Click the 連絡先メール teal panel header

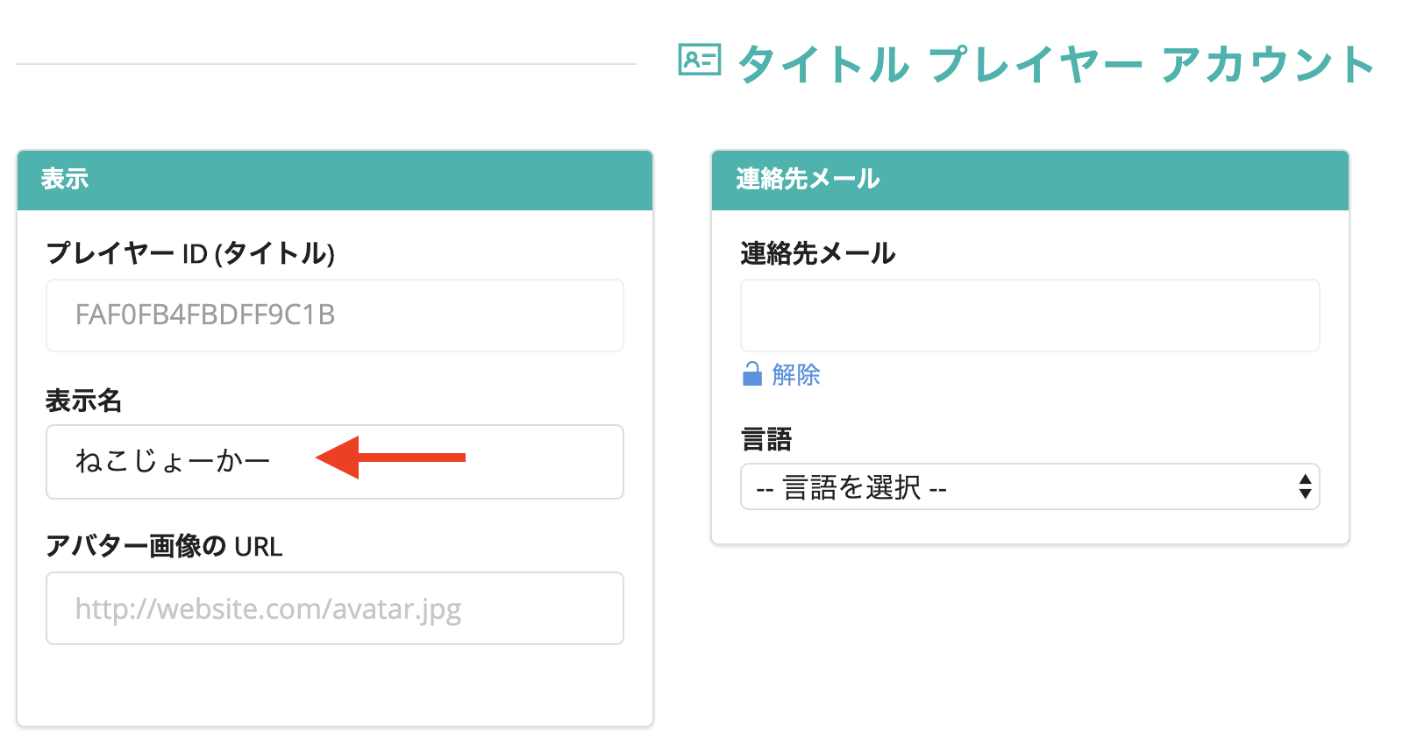tap(1029, 180)
